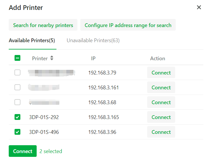208x165 pixels.
Task: Connect the printer at 192.168.3.79
Action: 161,72
